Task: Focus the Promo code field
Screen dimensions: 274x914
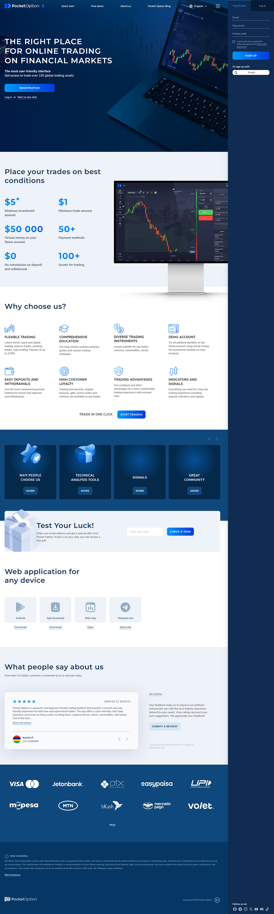Action: pos(251,34)
